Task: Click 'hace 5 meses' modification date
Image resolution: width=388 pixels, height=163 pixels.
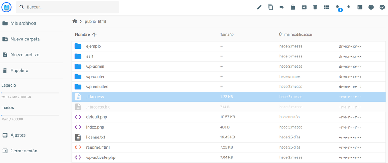Action: pyautogui.click(x=291, y=56)
